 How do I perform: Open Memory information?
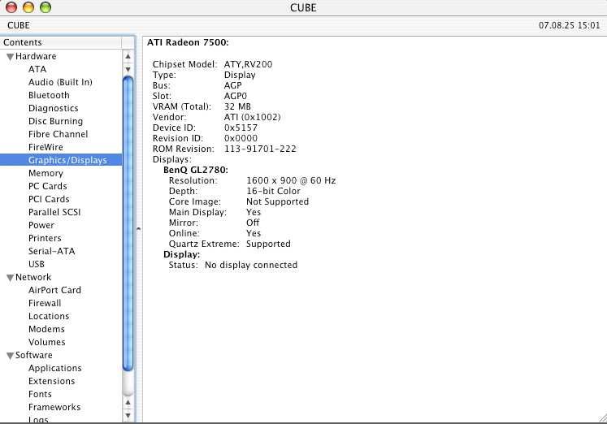click(46, 173)
